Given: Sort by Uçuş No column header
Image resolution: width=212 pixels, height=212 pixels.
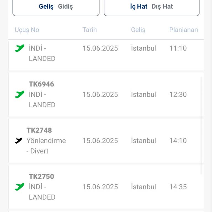Looking at the screenshot, I should [x=27, y=30].
